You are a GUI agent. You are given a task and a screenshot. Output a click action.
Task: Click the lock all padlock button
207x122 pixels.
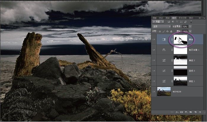point(171,31)
